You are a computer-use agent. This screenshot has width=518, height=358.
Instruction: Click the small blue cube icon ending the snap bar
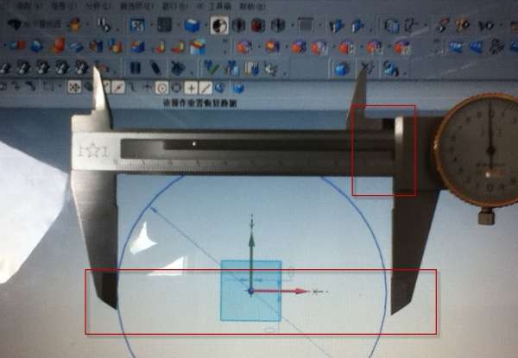tap(238, 88)
